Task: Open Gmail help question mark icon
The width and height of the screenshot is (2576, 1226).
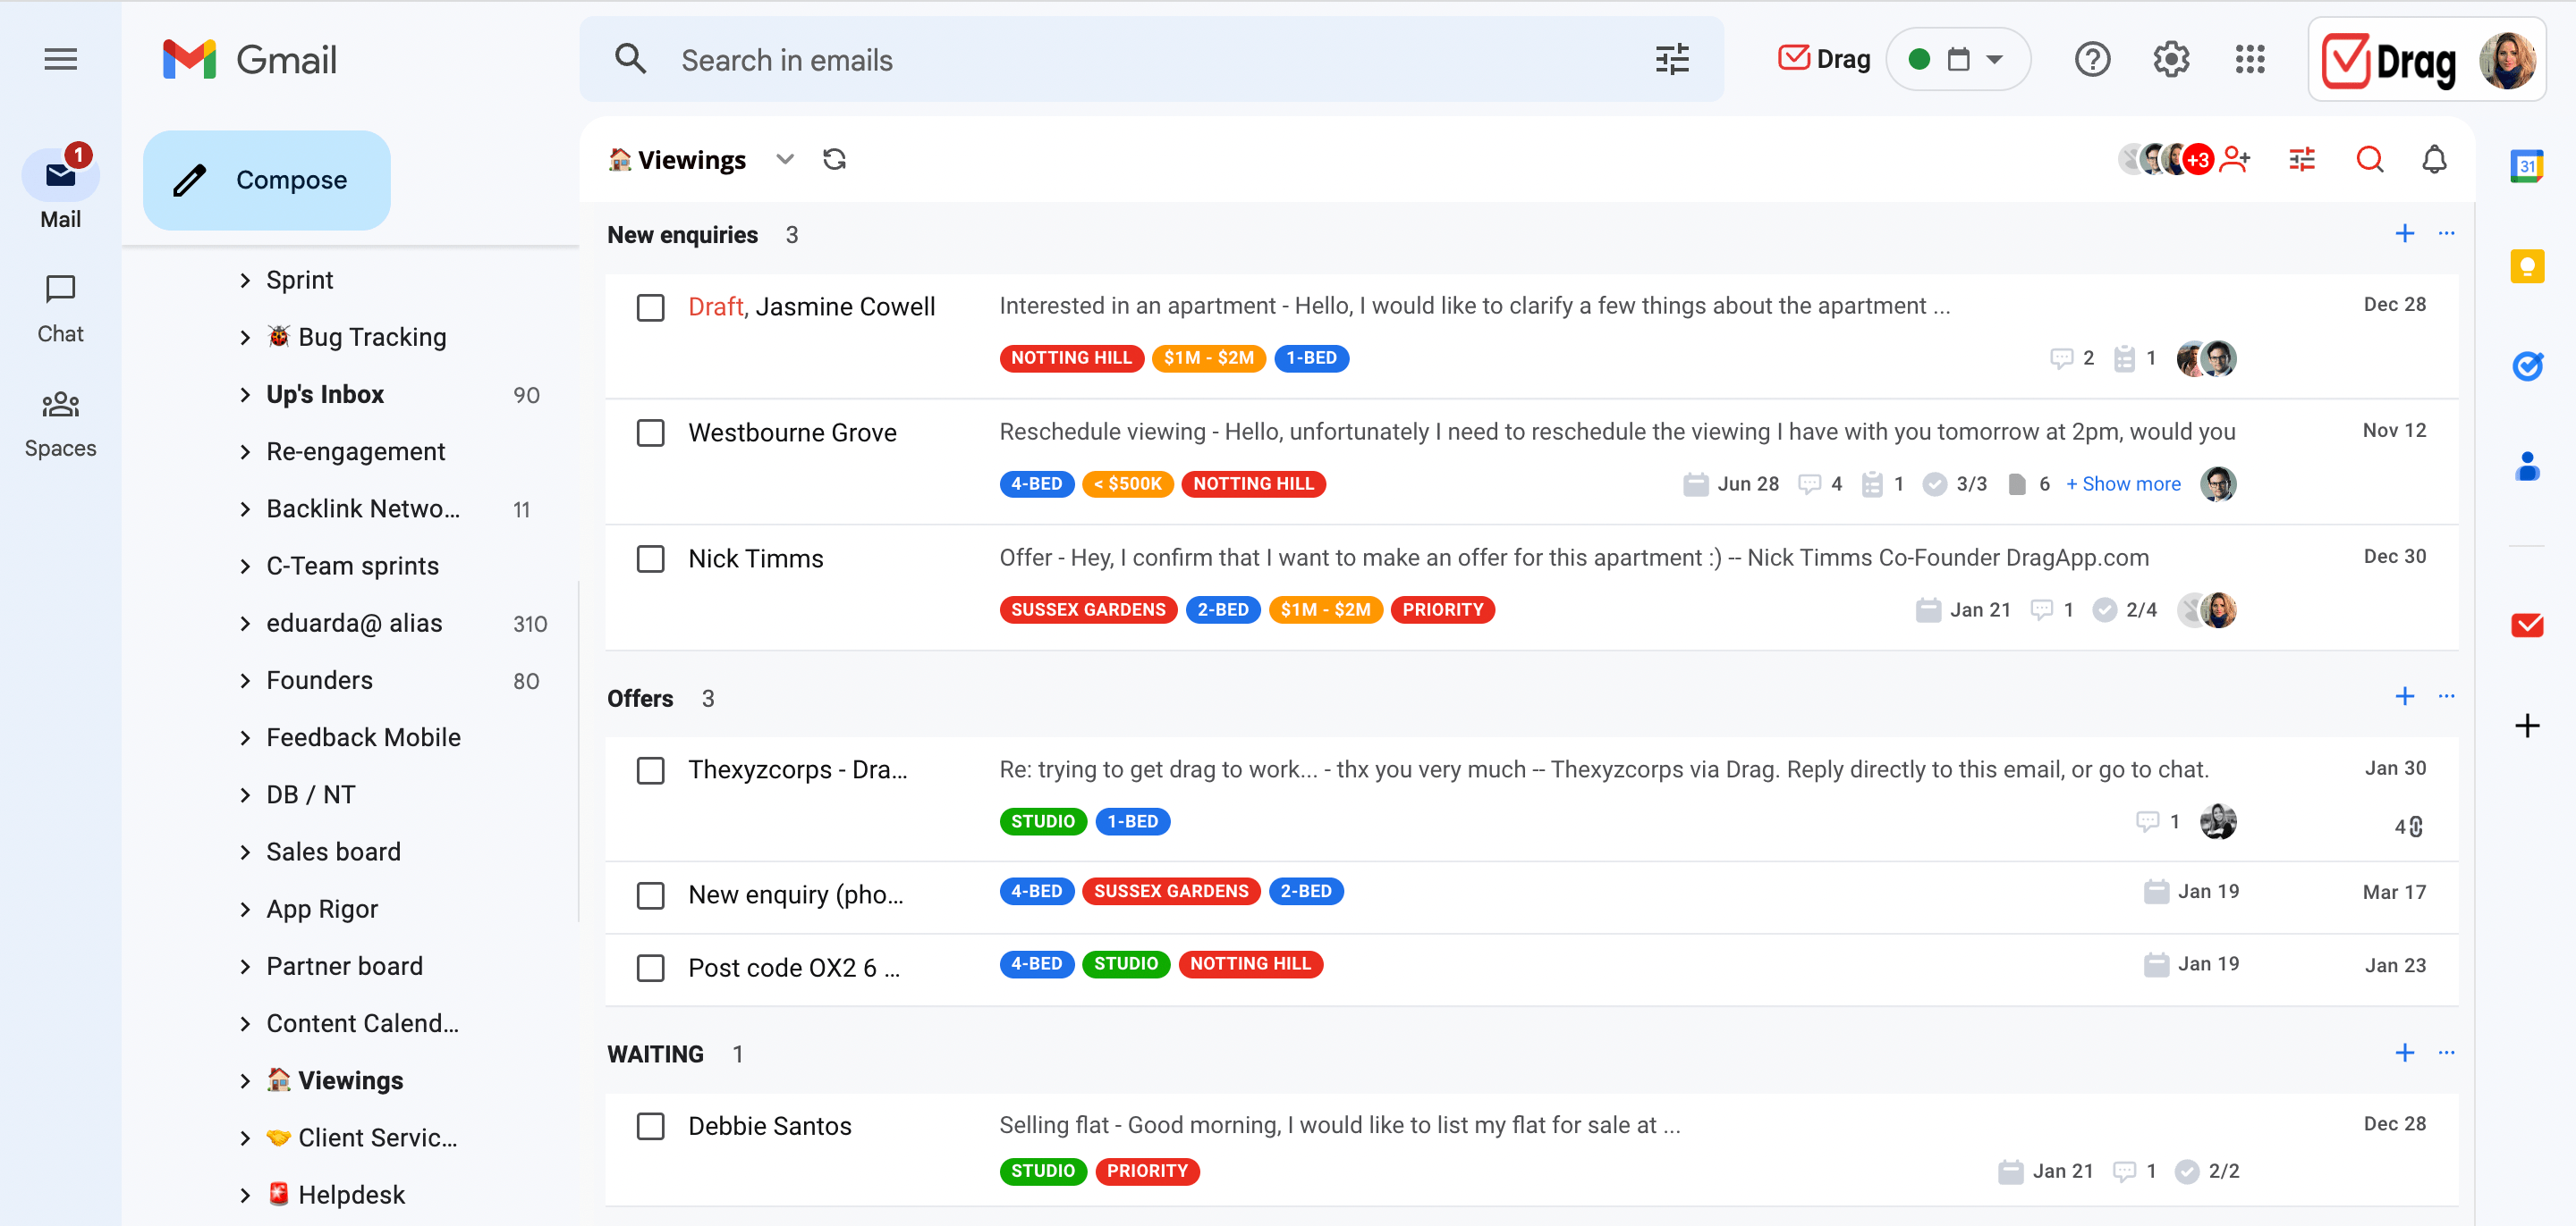Action: click(x=2092, y=60)
